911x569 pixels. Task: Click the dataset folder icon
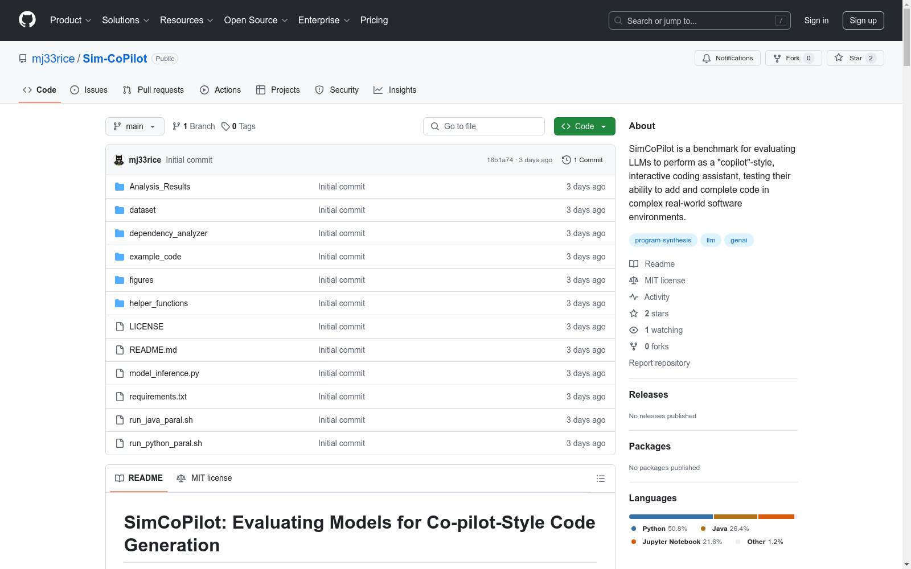pos(120,210)
